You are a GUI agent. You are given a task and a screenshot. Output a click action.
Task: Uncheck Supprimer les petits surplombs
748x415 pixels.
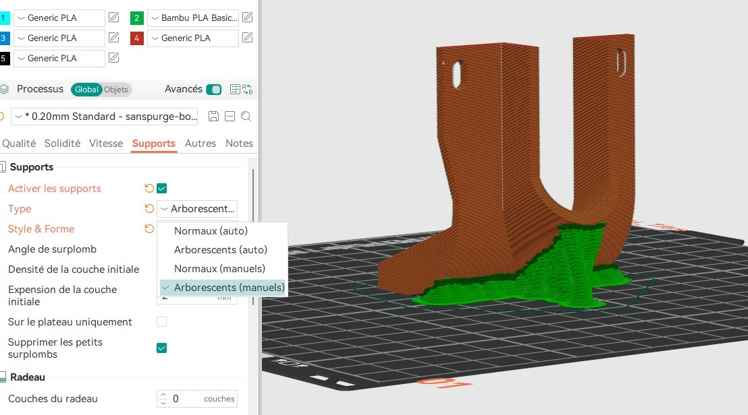point(162,348)
